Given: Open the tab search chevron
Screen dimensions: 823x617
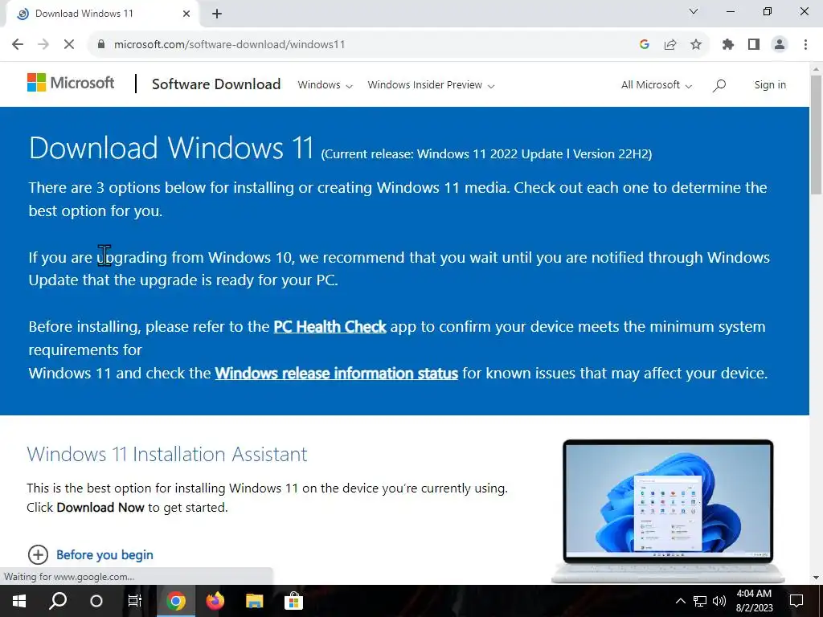Looking at the screenshot, I should (x=694, y=11).
